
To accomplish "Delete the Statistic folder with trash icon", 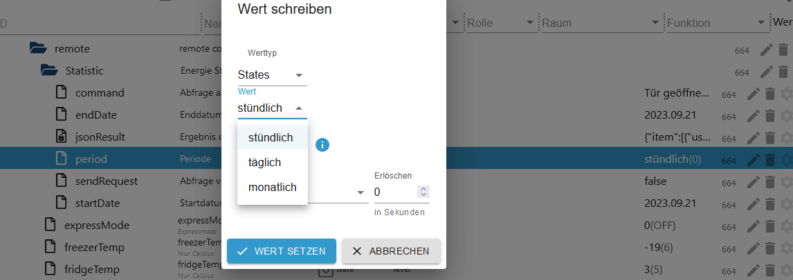I will pos(783,72).
